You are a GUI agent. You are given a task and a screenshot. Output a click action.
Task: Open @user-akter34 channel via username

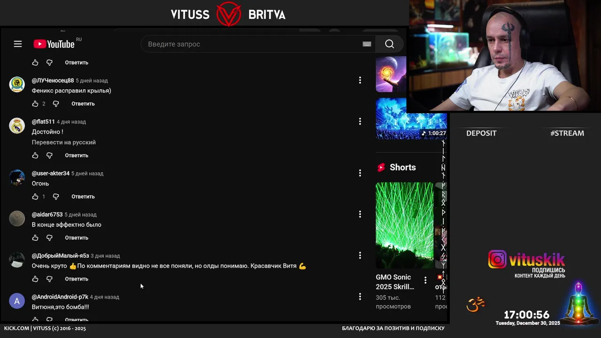pos(51,174)
